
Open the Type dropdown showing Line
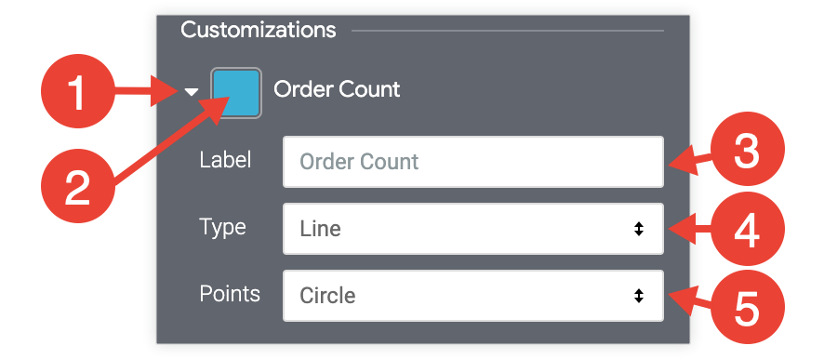(473, 229)
